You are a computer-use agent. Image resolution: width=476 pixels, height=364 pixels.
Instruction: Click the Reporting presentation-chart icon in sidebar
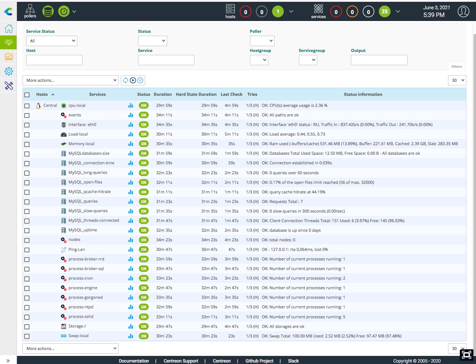tap(8, 57)
